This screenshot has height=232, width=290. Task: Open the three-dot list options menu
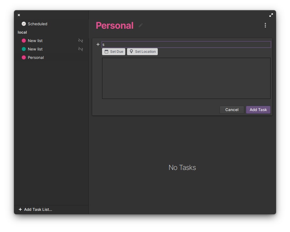point(265,25)
